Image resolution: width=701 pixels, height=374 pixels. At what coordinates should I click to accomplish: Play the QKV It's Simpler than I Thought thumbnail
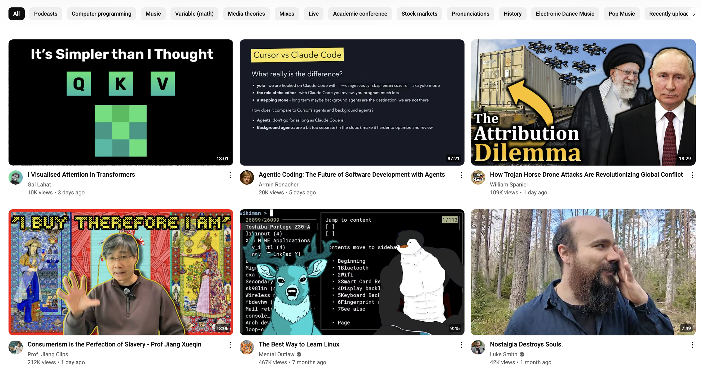click(x=121, y=102)
